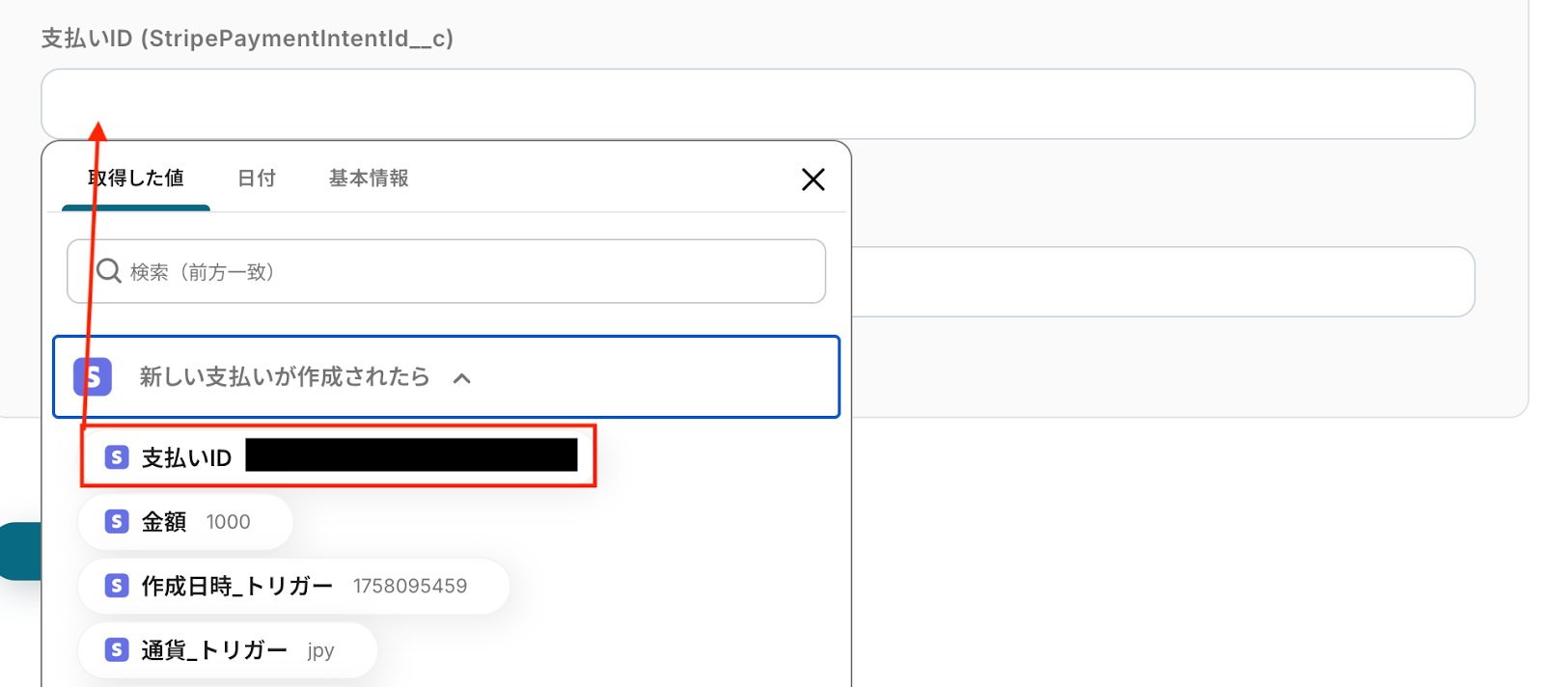Switch to the 取得した値 tab
Screen dimensions: 1544x687
tap(136, 179)
